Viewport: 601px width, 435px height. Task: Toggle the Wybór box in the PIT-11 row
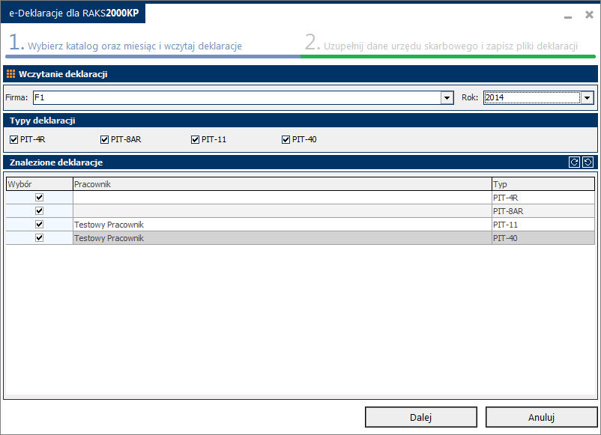tap(39, 224)
